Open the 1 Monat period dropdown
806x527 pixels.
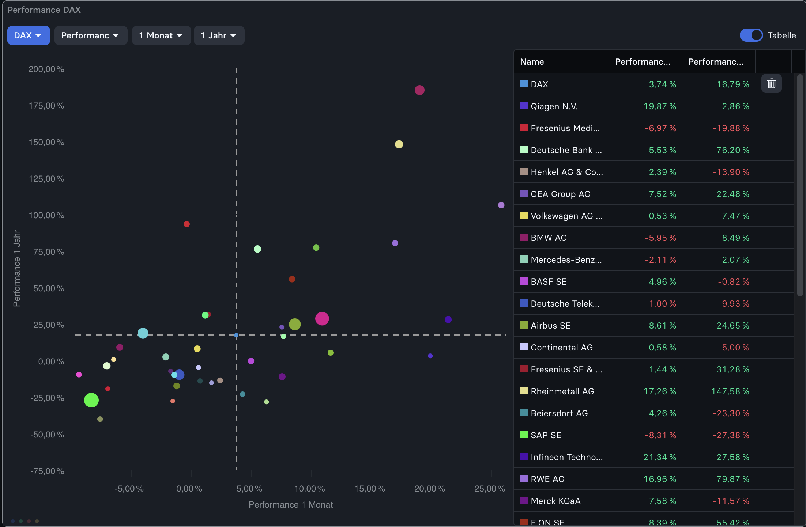point(161,35)
